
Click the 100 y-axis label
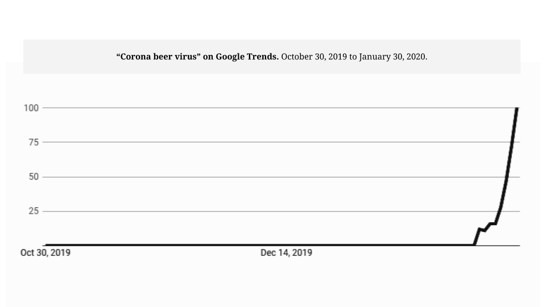tap(31, 108)
